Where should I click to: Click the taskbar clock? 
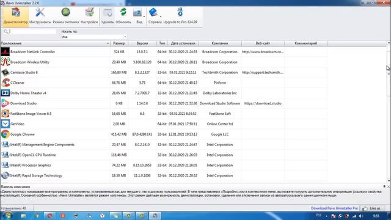point(376,216)
